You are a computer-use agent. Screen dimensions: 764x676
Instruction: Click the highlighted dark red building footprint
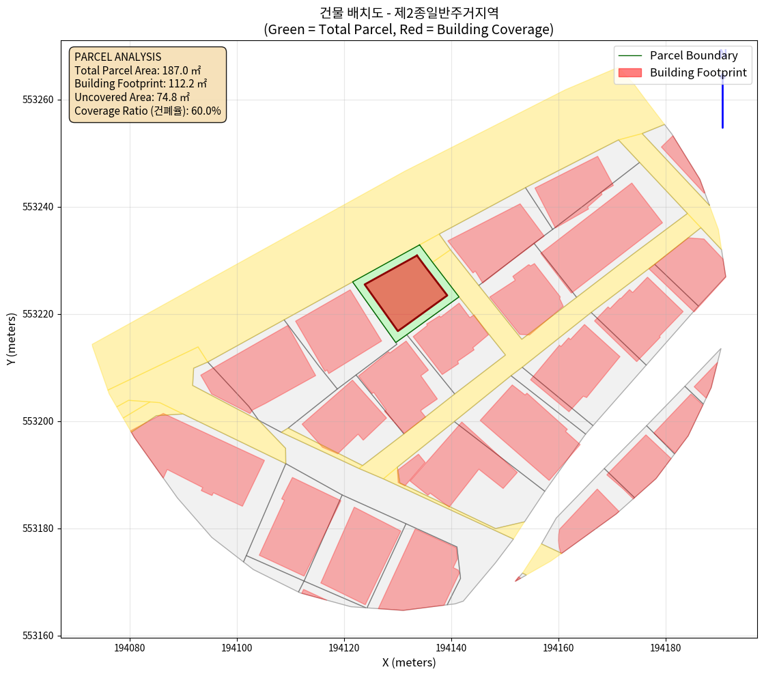(406, 293)
